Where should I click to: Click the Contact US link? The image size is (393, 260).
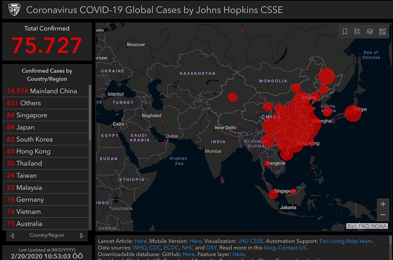point(292,248)
